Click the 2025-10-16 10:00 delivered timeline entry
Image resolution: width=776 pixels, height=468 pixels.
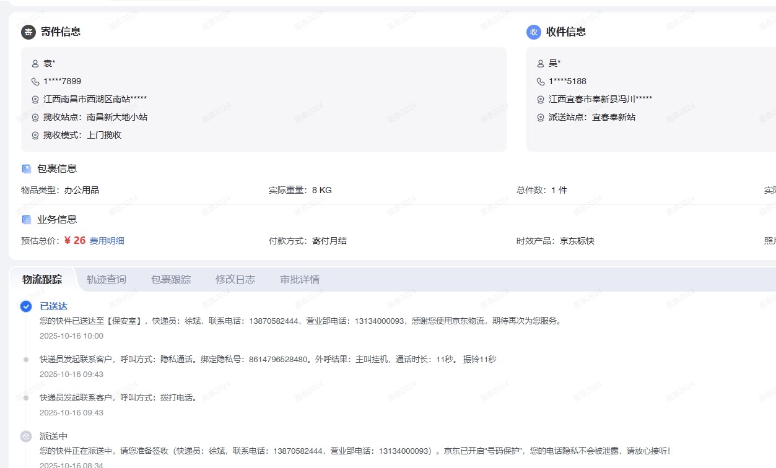click(x=71, y=336)
